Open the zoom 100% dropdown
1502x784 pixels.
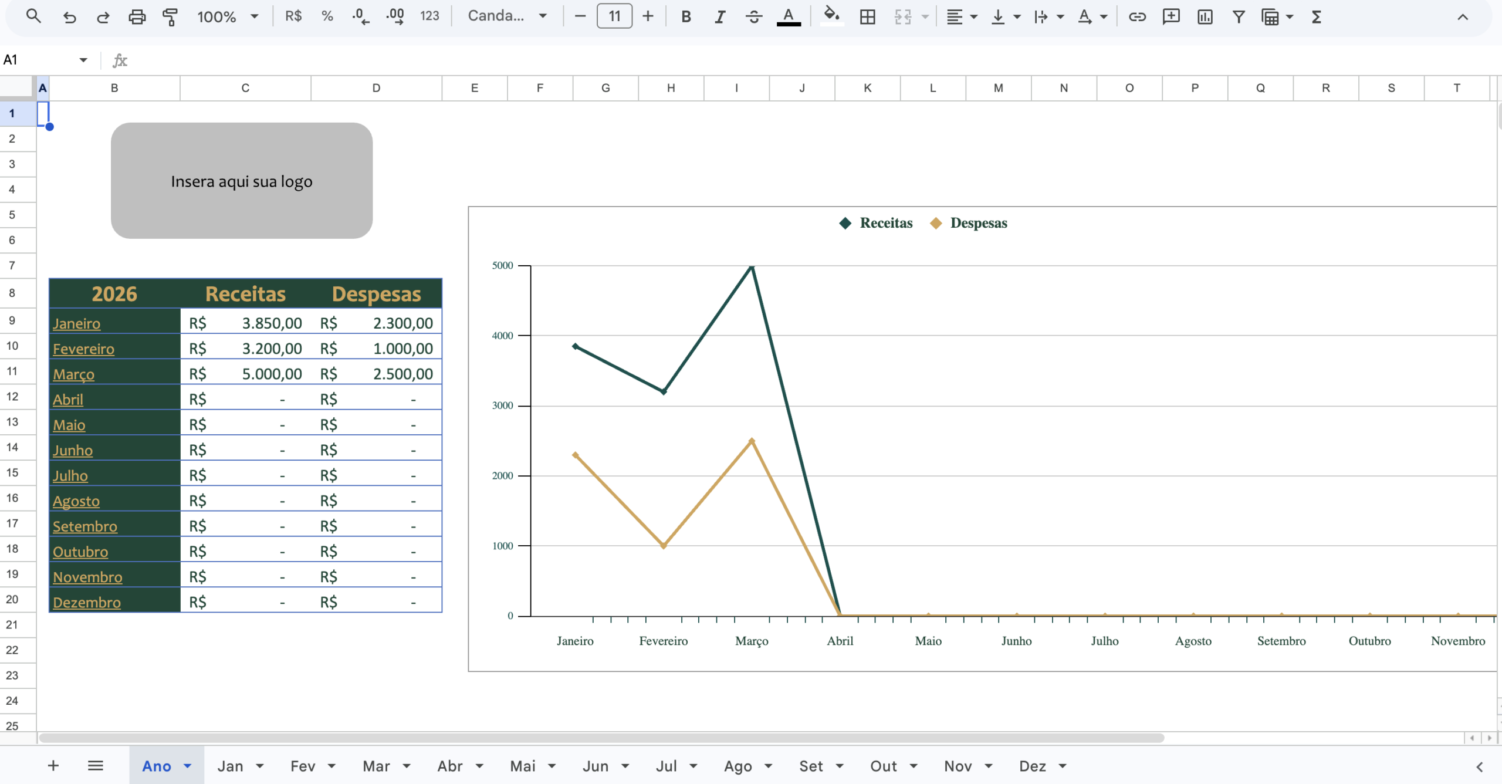[228, 16]
